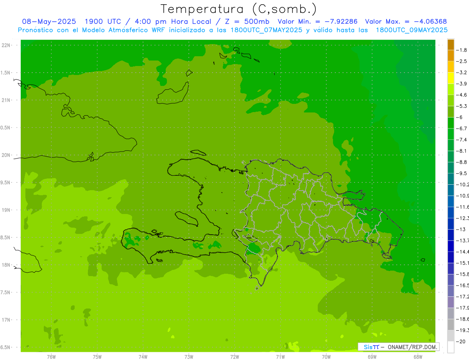
Task: Select the "1800UTC_09MAY2025" valid-until timestamp
Action: (x=412, y=30)
